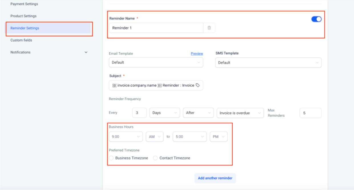Open Product Settings in sidebar
Image resolution: width=354 pixels, height=190 pixels.
tap(23, 16)
